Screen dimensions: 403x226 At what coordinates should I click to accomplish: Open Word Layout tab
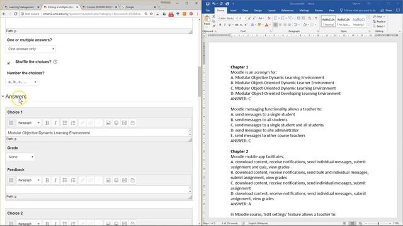[271, 11]
